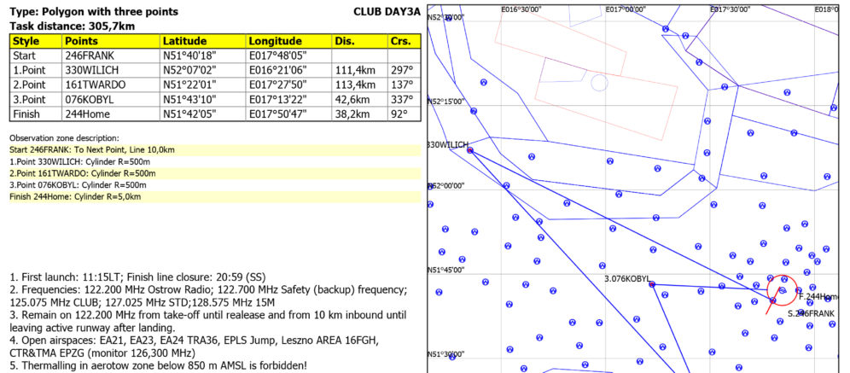
Task: Click the 337° course value cell
Action: pyautogui.click(x=403, y=99)
